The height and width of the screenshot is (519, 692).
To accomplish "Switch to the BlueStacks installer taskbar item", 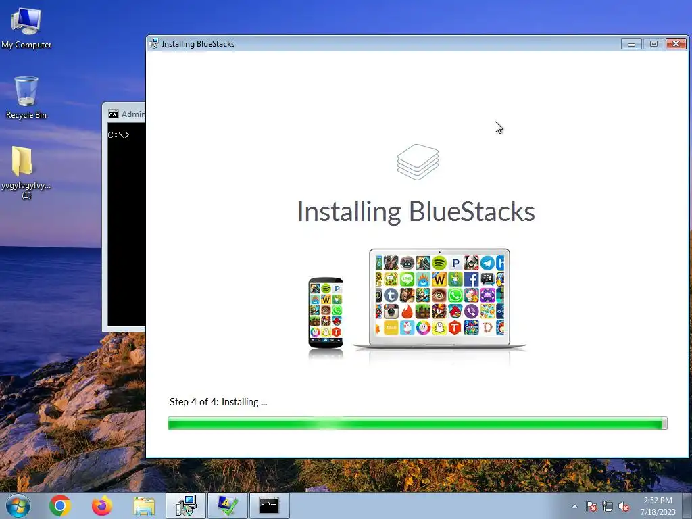I will click(186, 505).
